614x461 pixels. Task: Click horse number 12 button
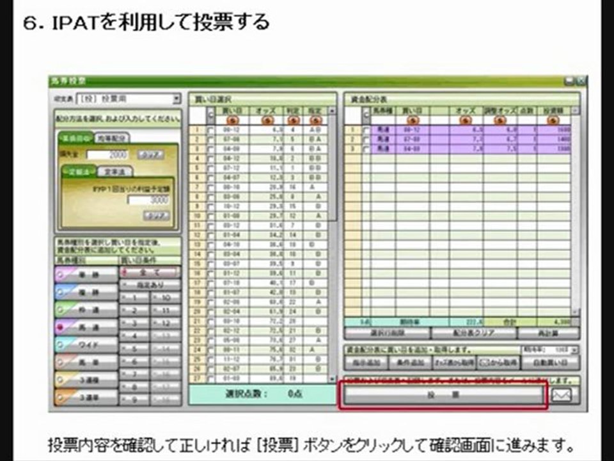166,323
